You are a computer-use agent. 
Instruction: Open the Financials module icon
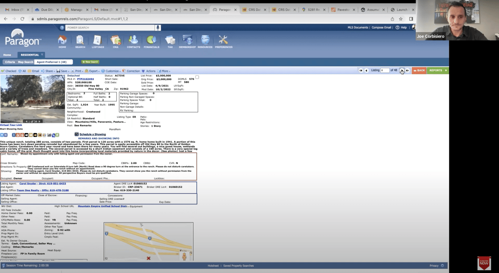click(151, 40)
